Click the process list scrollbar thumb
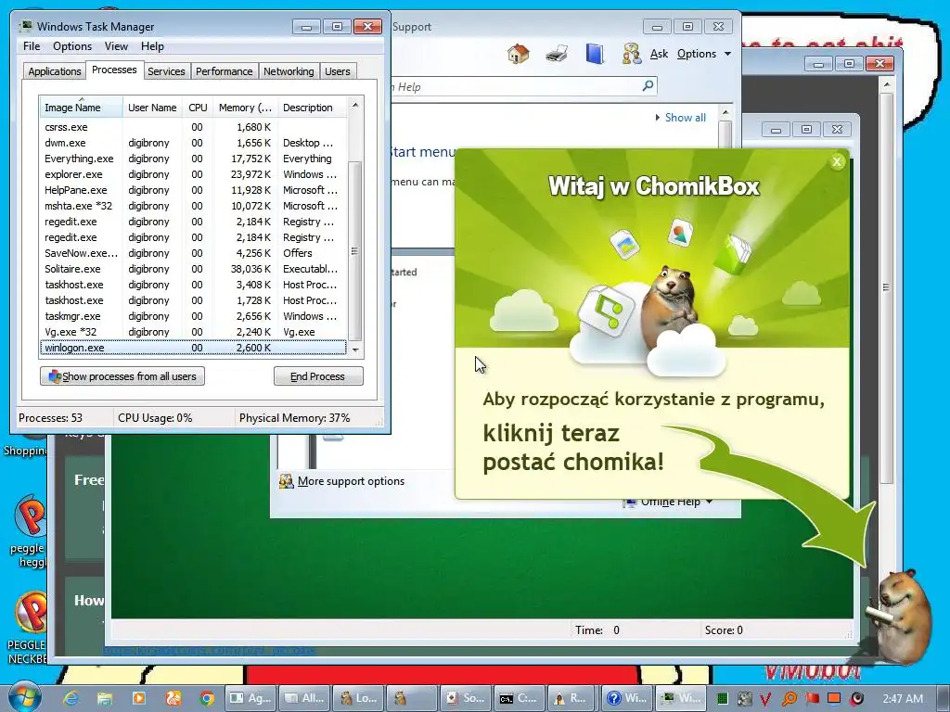Image resolution: width=950 pixels, height=712 pixels. coord(355,250)
